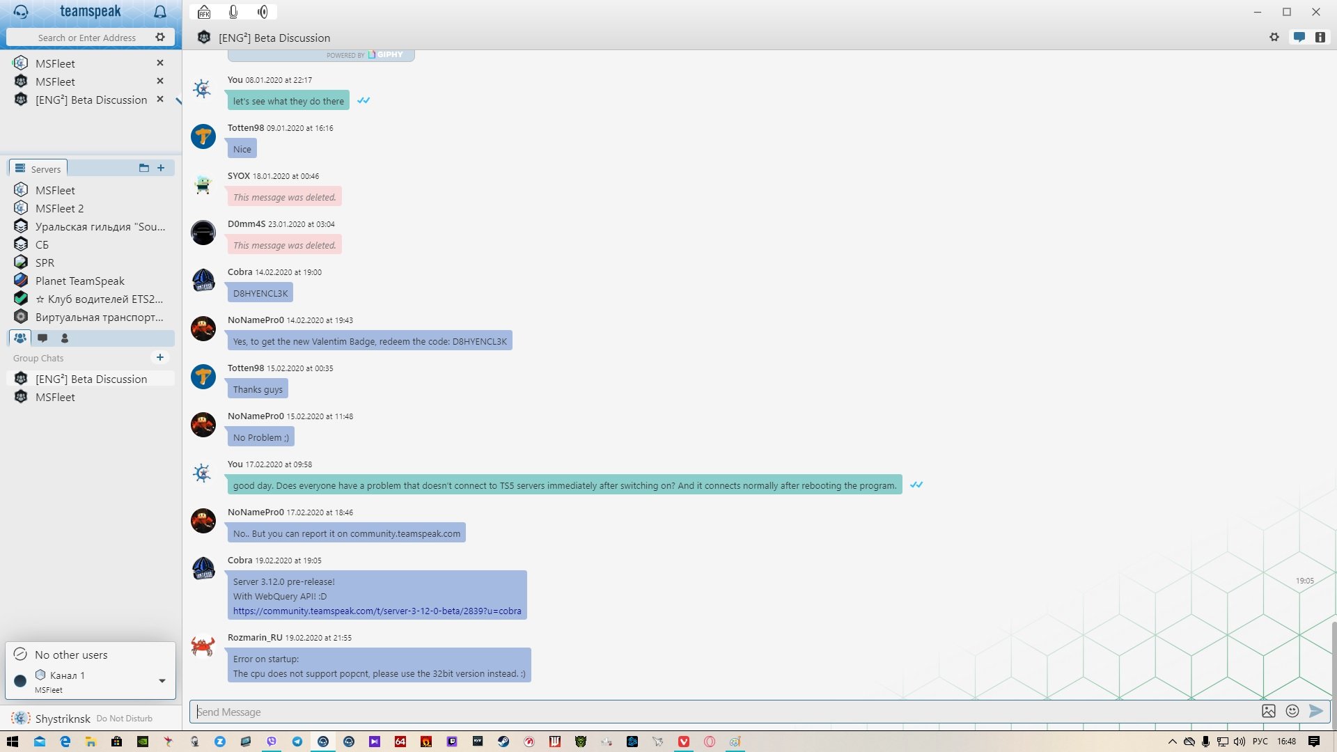
Task: Mute the speaker output in top toolbar
Action: click(x=263, y=12)
